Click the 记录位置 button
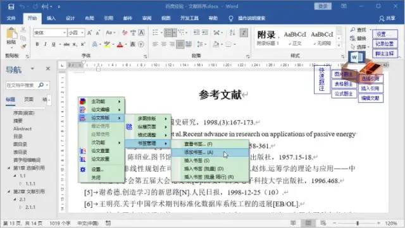The width and height of the screenshot is (405, 228). tap(385, 44)
